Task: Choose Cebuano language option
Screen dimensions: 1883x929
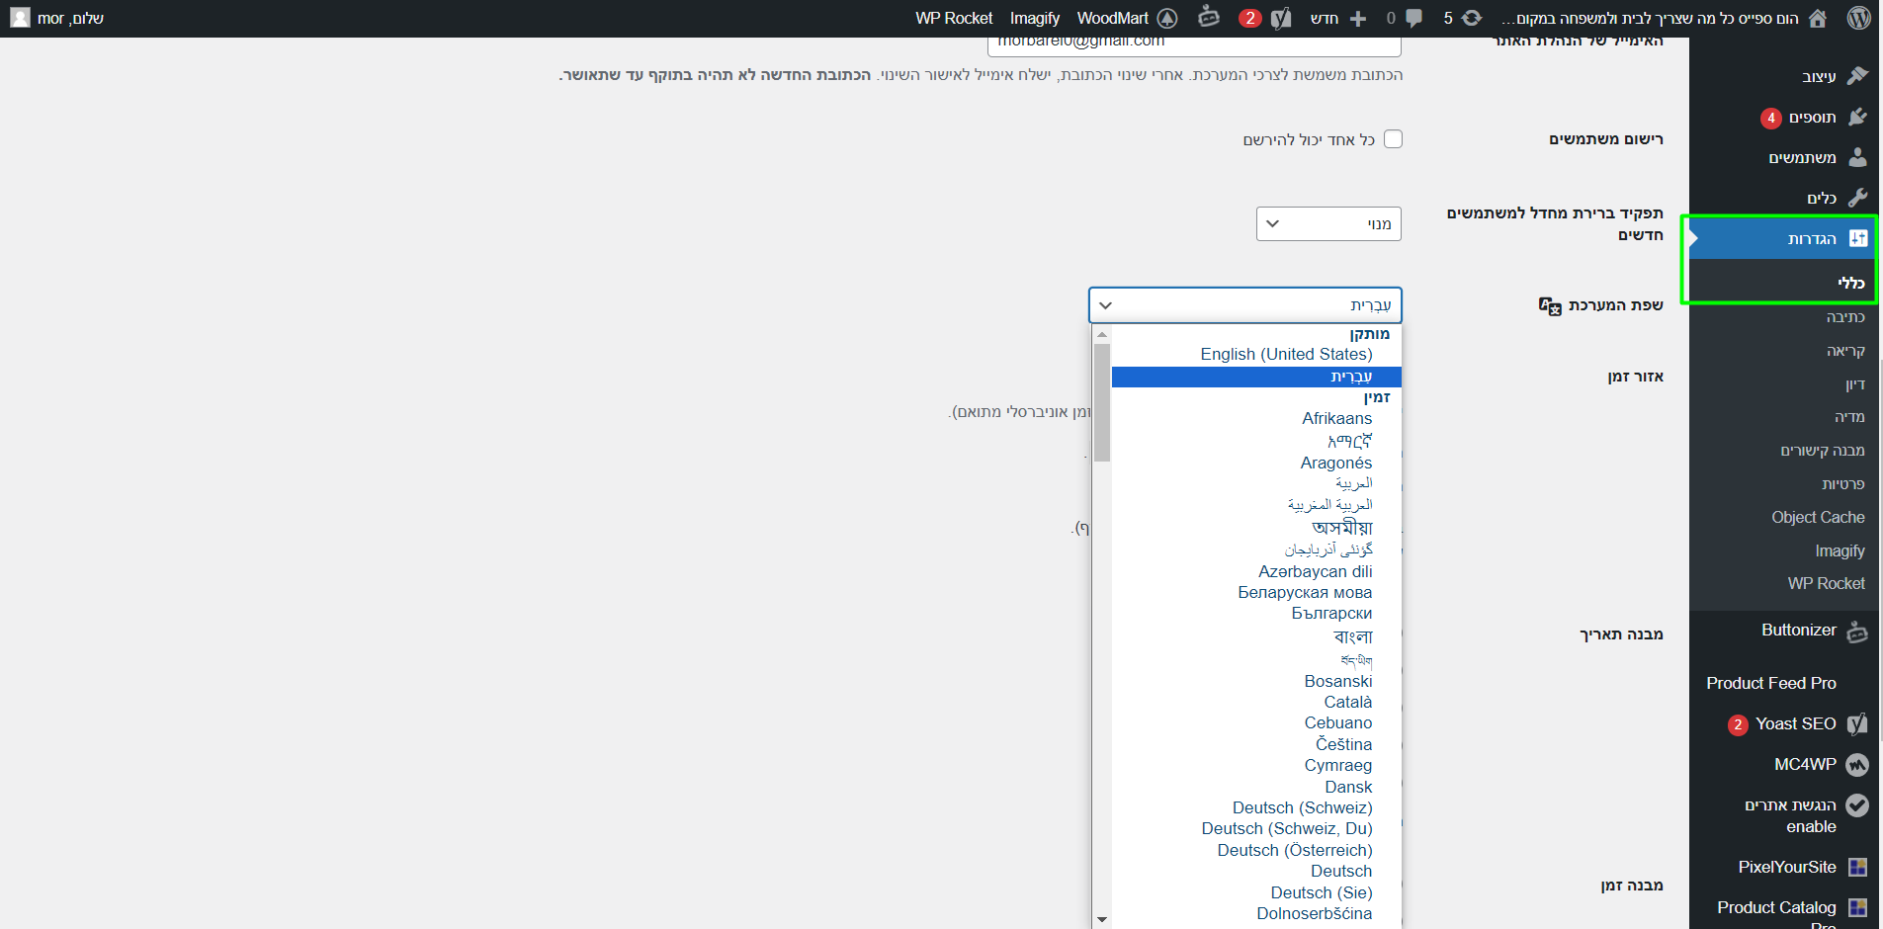Action: click(x=1337, y=722)
